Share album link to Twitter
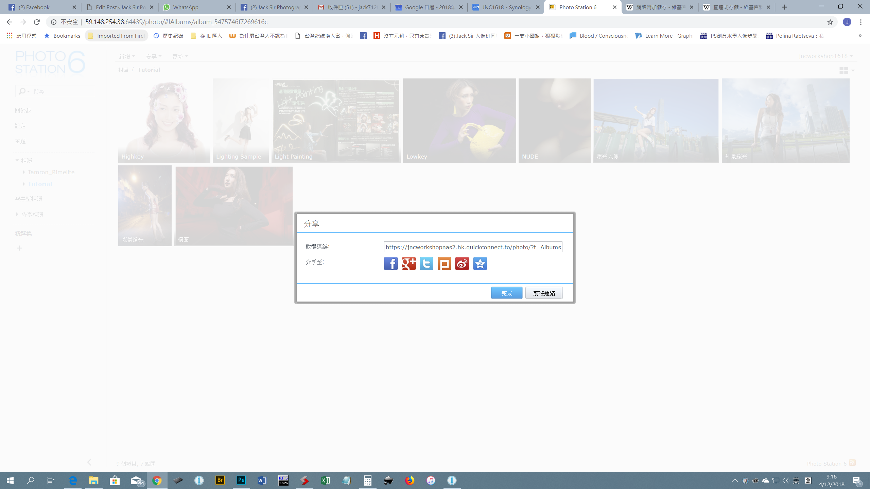This screenshot has width=870, height=489. coord(427,264)
